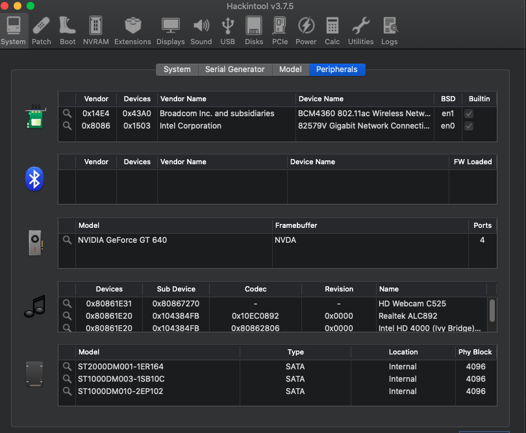Select NVIDIA GeForce GT 640 model text
This screenshot has height=433, width=526.
click(123, 240)
